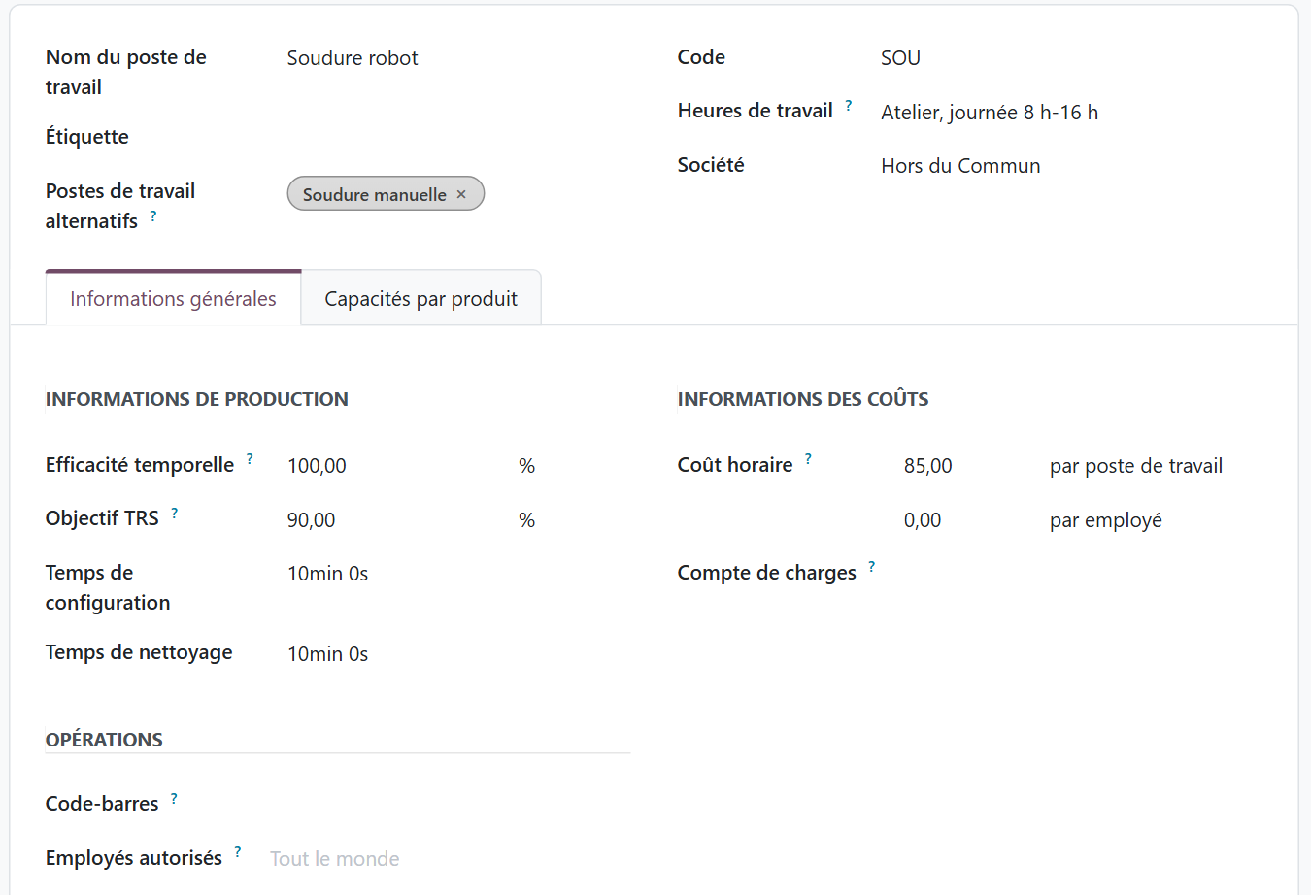Open help icon for Compte de charges
The width and height of the screenshot is (1311, 895).
tap(871, 567)
